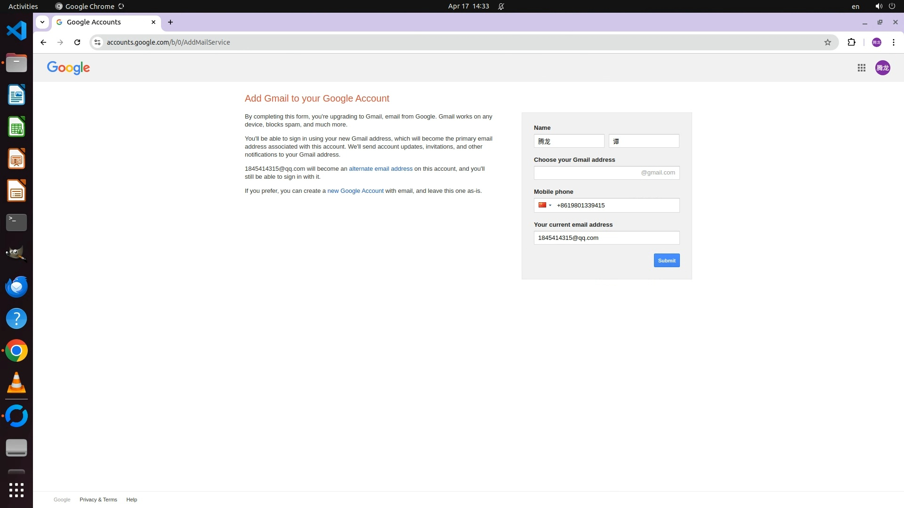Launch Visual Studio Code from the dock
The height and width of the screenshot is (508, 904).
[x=16, y=31]
